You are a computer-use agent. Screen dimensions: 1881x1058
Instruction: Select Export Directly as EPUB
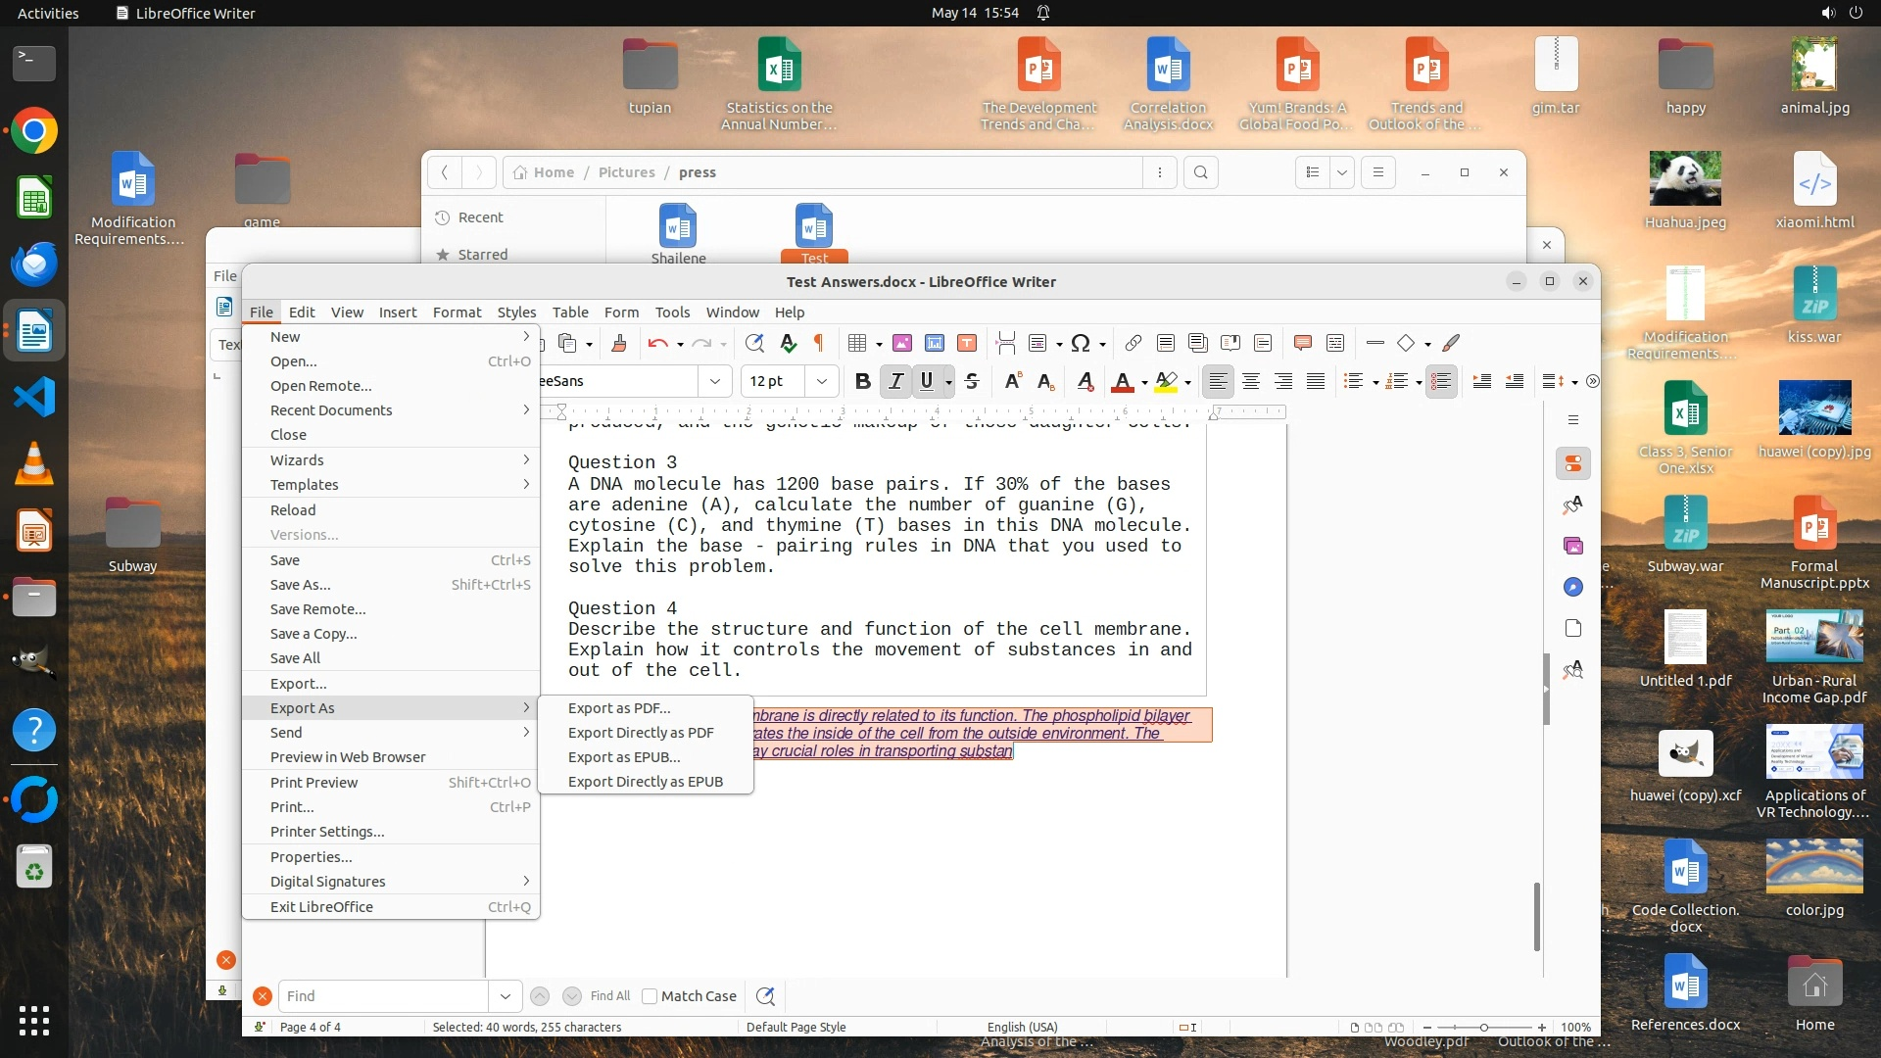coord(645,782)
